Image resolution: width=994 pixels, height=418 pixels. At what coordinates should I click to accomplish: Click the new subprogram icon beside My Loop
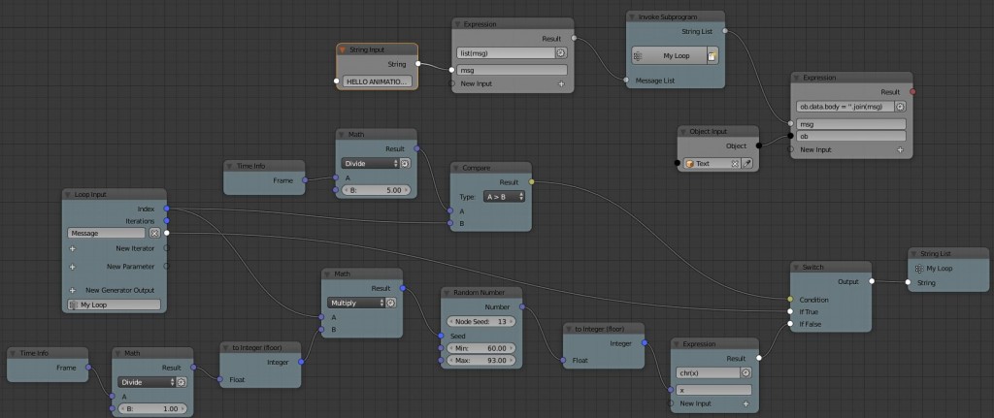coord(711,56)
